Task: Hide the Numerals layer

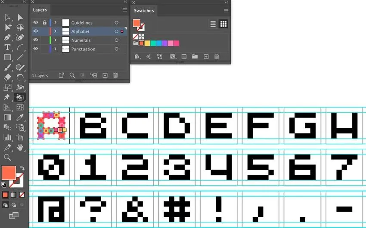Action: coord(35,40)
